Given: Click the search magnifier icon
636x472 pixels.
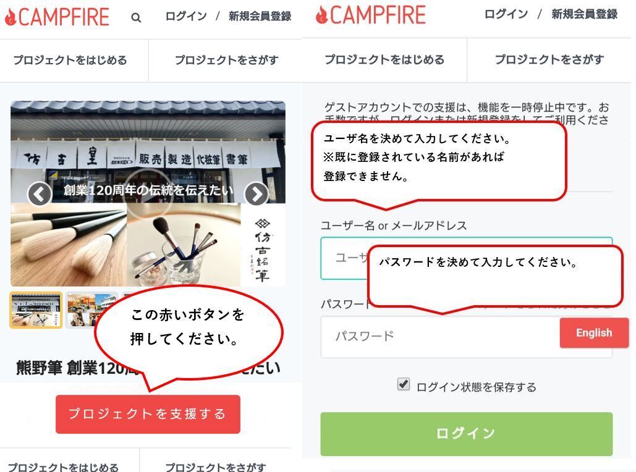Looking at the screenshot, I should coord(136,18).
